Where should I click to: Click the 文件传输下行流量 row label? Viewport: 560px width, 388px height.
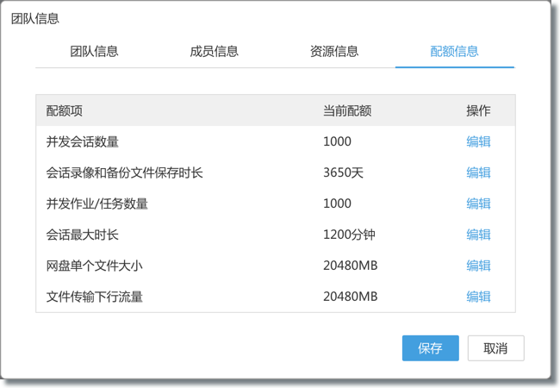click(x=95, y=297)
